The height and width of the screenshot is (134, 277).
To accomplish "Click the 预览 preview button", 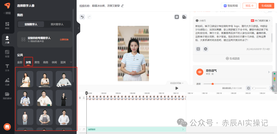I will (x=250, y=6).
